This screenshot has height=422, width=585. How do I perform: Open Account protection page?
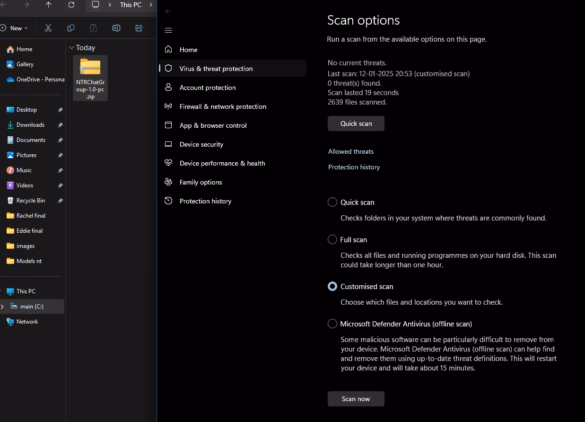pyautogui.click(x=233, y=87)
